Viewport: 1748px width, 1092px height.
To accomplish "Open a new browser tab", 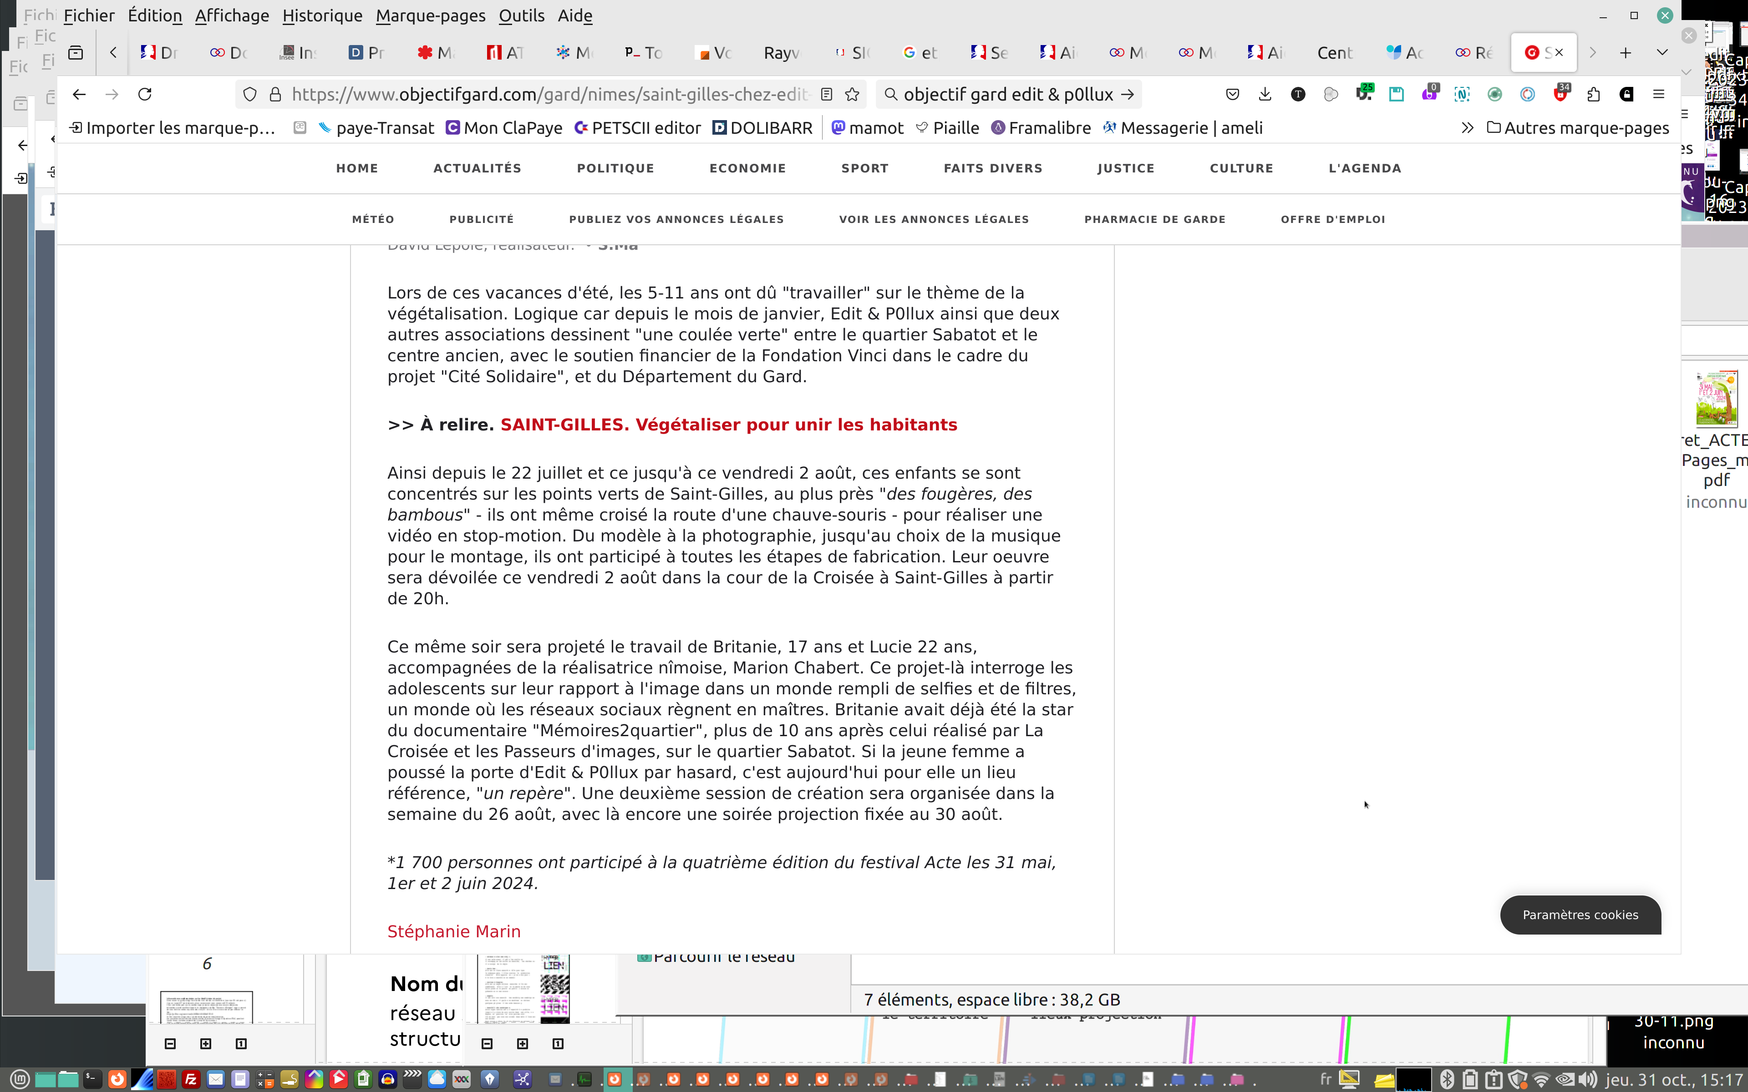I will (x=1625, y=53).
